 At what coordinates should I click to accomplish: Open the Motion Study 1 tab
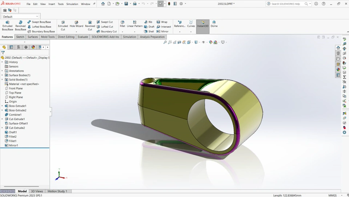tap(57, 191)
